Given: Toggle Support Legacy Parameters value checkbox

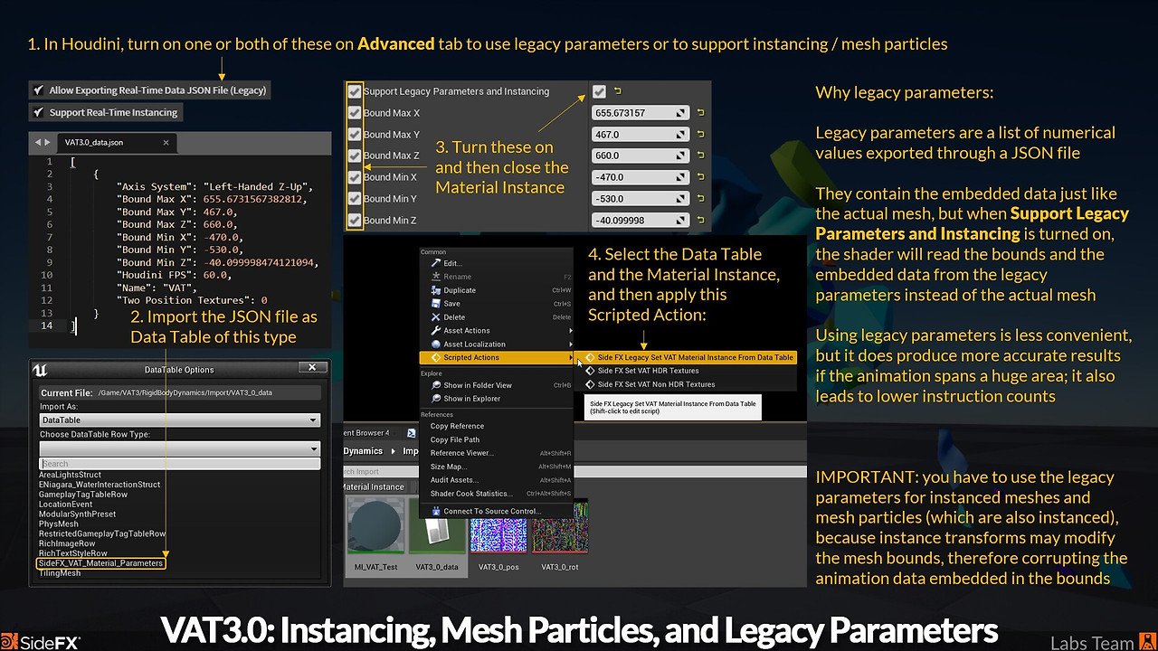Looking at the screenshot, I should (x=599, y=91).
